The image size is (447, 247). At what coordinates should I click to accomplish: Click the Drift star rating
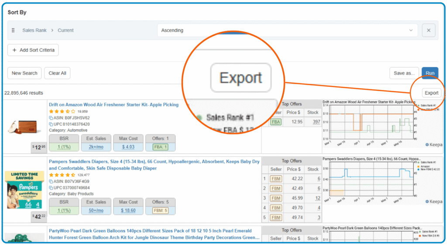[62, 111]
